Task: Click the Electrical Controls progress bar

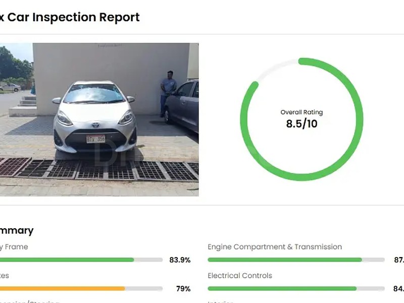Action: (x=282, y=289)
